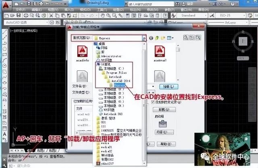Click the 卸载(U) unload button
Image resolution: width=258 pixels, height=168 pixels.
pyautogui.click(x=164, y=109)
